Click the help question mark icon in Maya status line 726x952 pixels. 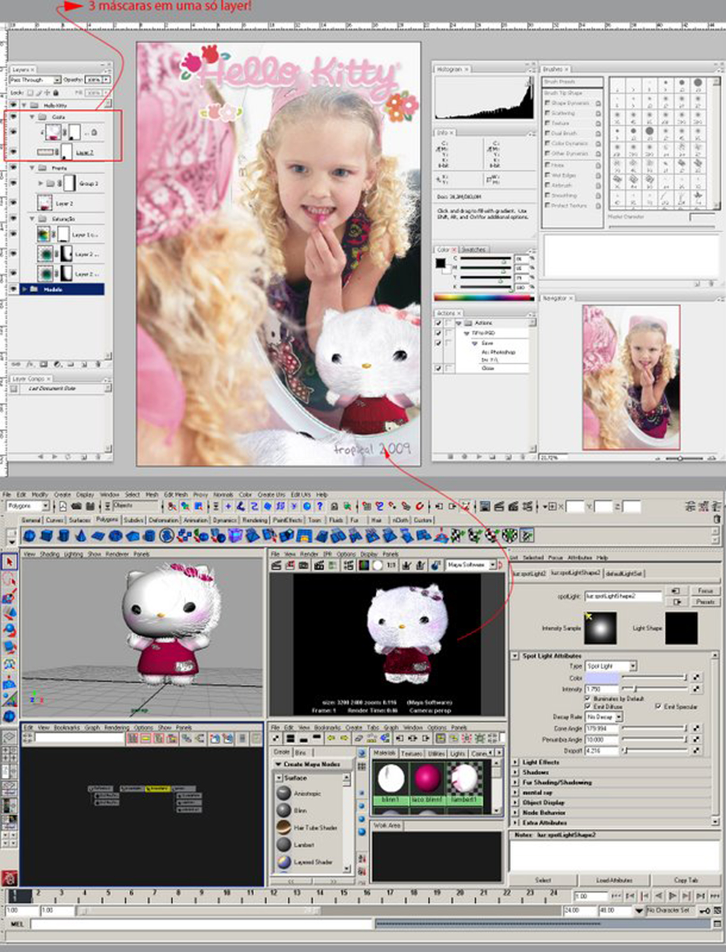(x=319, y=507)
